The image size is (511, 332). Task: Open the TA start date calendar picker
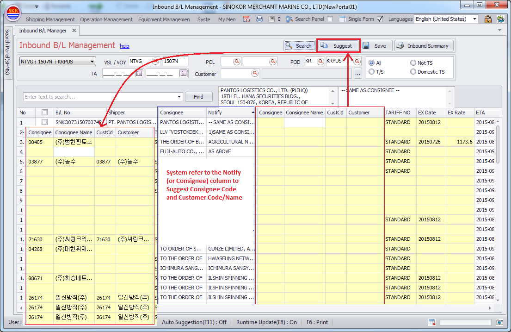pyautogui.click(x=139, y=73)
